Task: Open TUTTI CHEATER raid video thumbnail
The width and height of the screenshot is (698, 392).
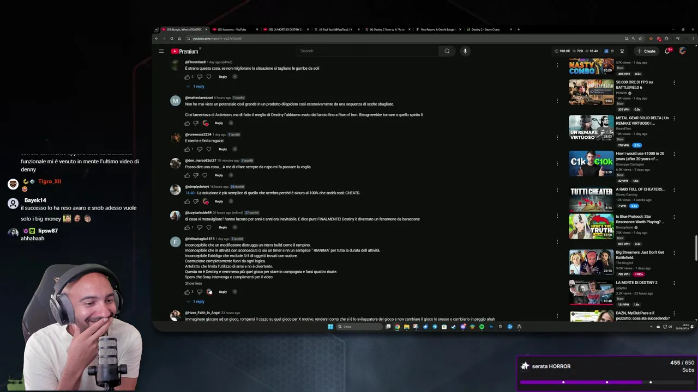Action: click(591, 199)
